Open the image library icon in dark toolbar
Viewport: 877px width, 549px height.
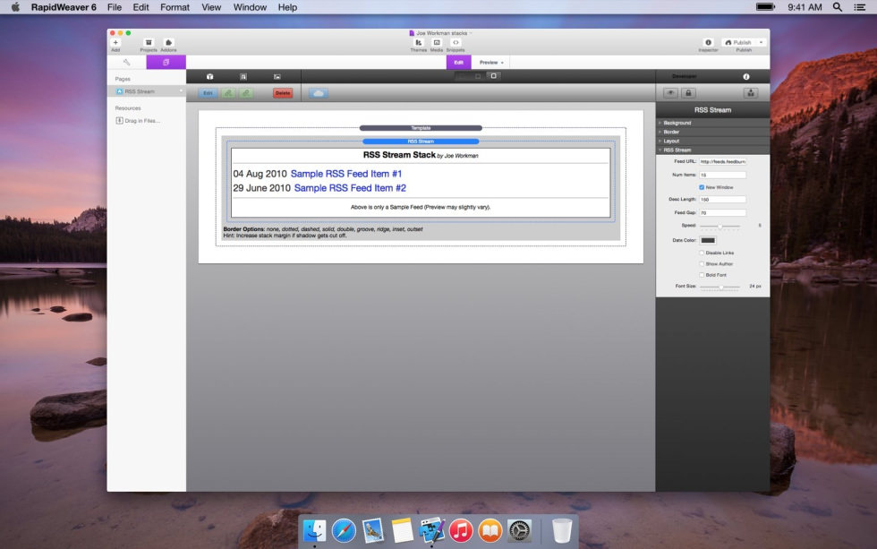coord(277,77)
